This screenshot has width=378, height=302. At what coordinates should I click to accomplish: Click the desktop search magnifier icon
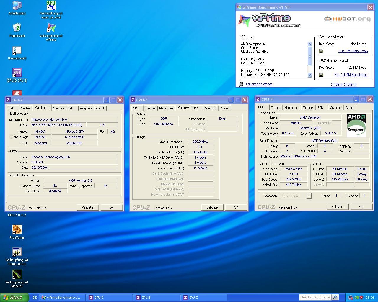coord(335,297)
